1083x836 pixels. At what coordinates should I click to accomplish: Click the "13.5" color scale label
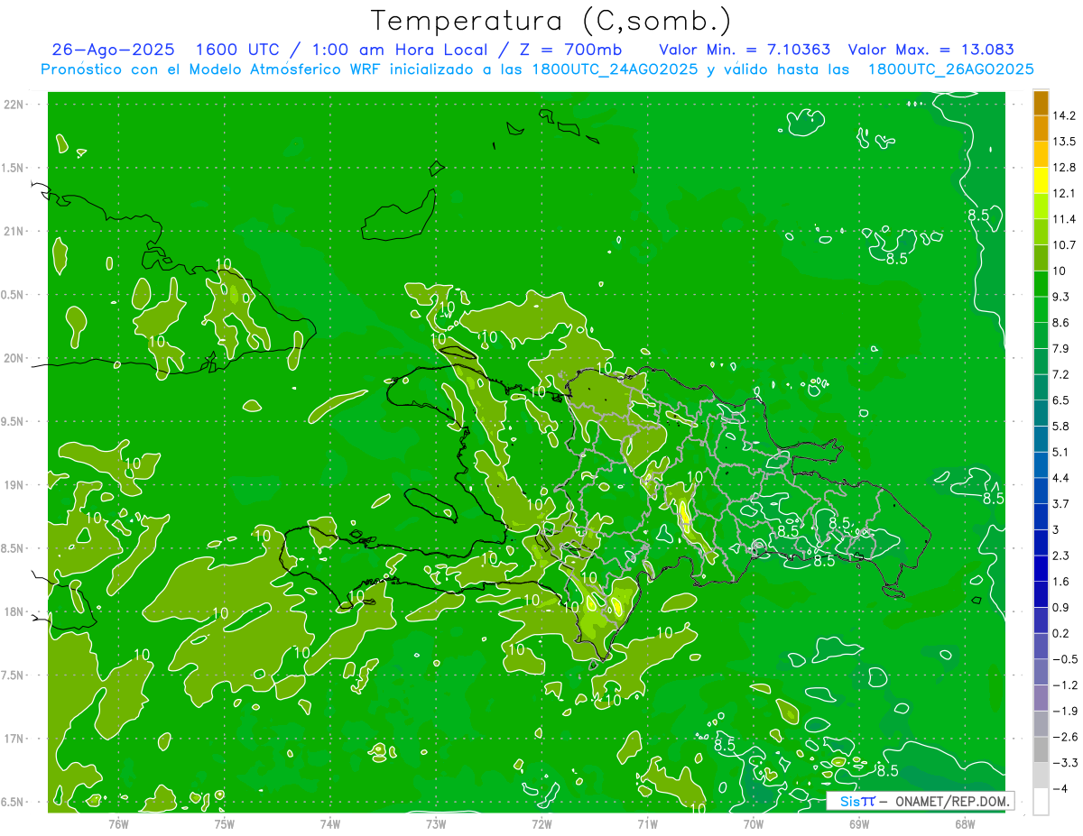click(x=1065, y=142)
